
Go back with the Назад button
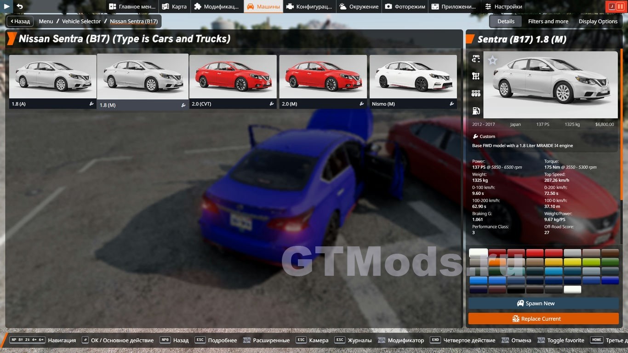click(20, 21)
